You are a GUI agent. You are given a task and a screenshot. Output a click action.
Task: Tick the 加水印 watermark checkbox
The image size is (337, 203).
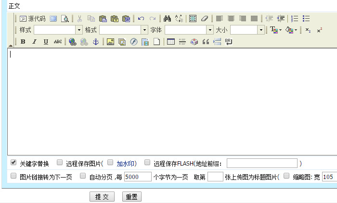(x=110, y=162)
